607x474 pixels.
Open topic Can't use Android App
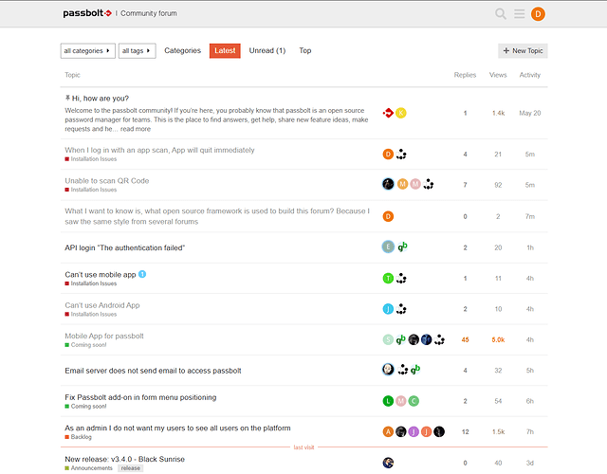tap(102, 305)
